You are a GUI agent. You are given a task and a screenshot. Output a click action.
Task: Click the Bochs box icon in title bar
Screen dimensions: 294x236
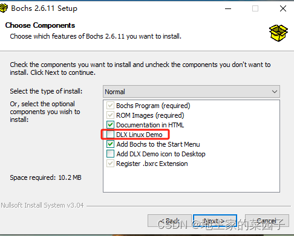tap(4, 8)
